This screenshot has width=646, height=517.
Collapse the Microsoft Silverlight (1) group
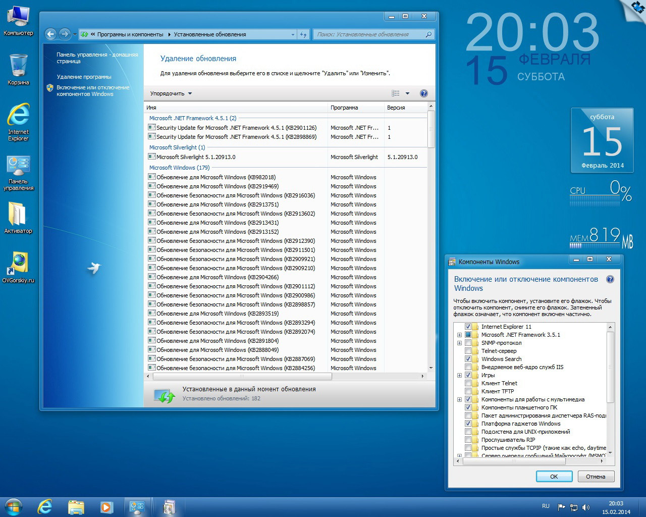click(177, 147)
